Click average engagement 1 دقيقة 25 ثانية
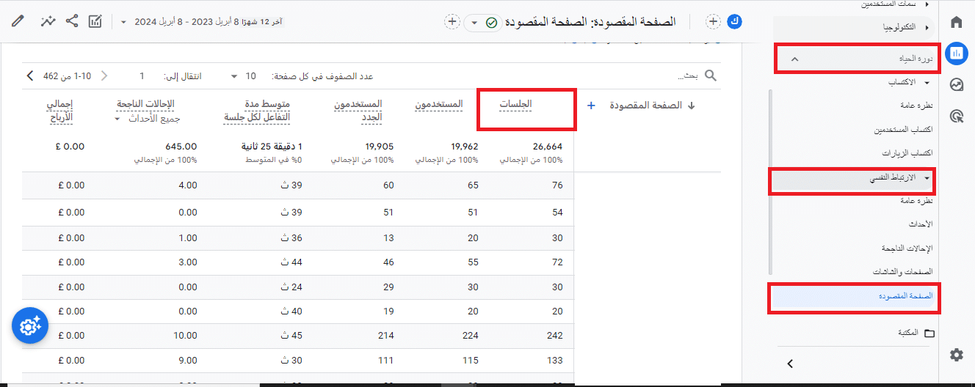Viewport: 975px width, 387px height. tap(272, 147)
